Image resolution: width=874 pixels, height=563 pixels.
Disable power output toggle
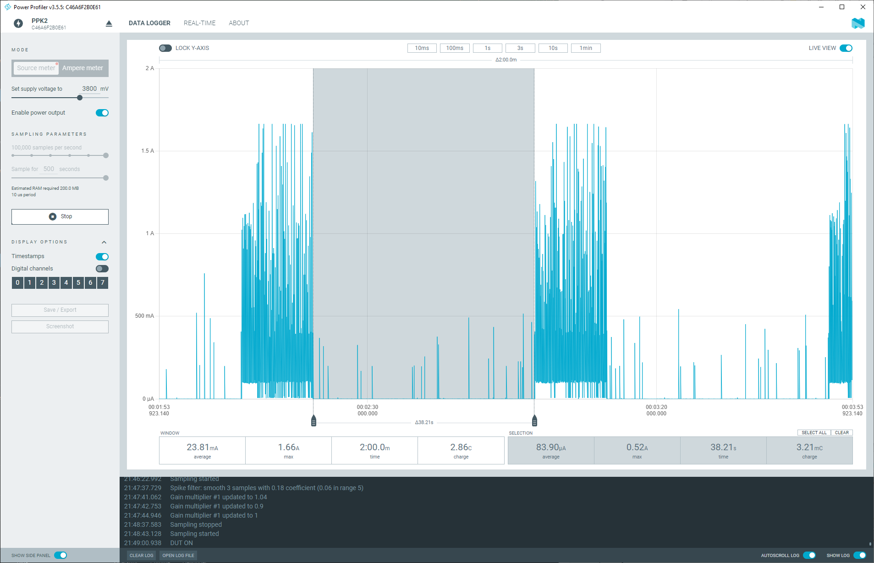(x=102, y=113)
